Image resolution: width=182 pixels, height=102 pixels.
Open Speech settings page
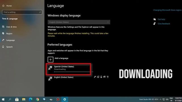(9, 47)
